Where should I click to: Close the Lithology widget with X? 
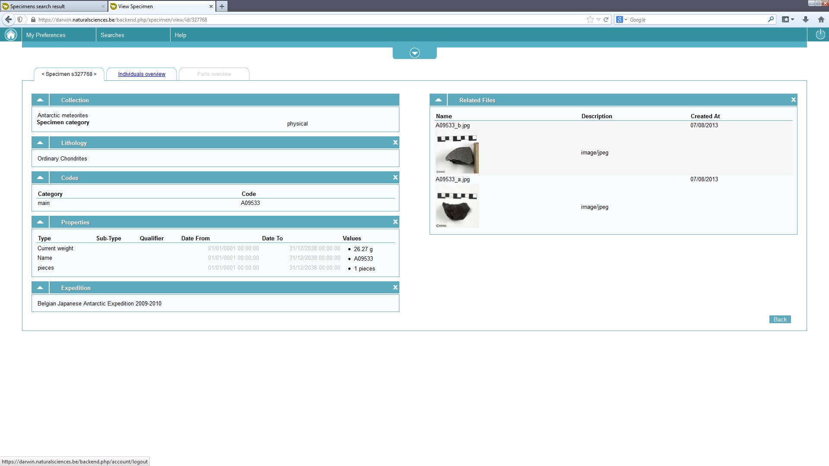coord(395,142)
